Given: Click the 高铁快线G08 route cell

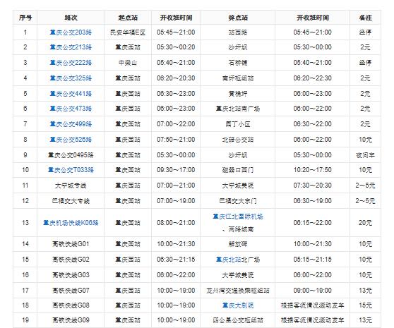Looking at the screenshot, I should (x=71, y=305).
